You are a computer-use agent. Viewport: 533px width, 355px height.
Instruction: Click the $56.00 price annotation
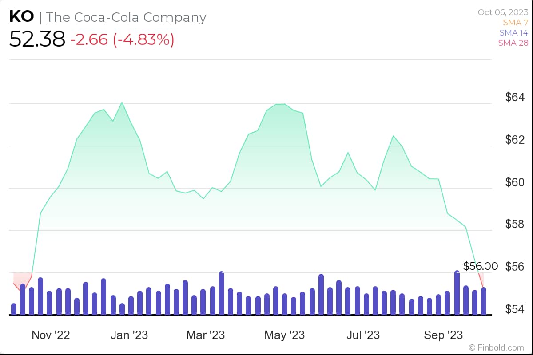[481, 266]
